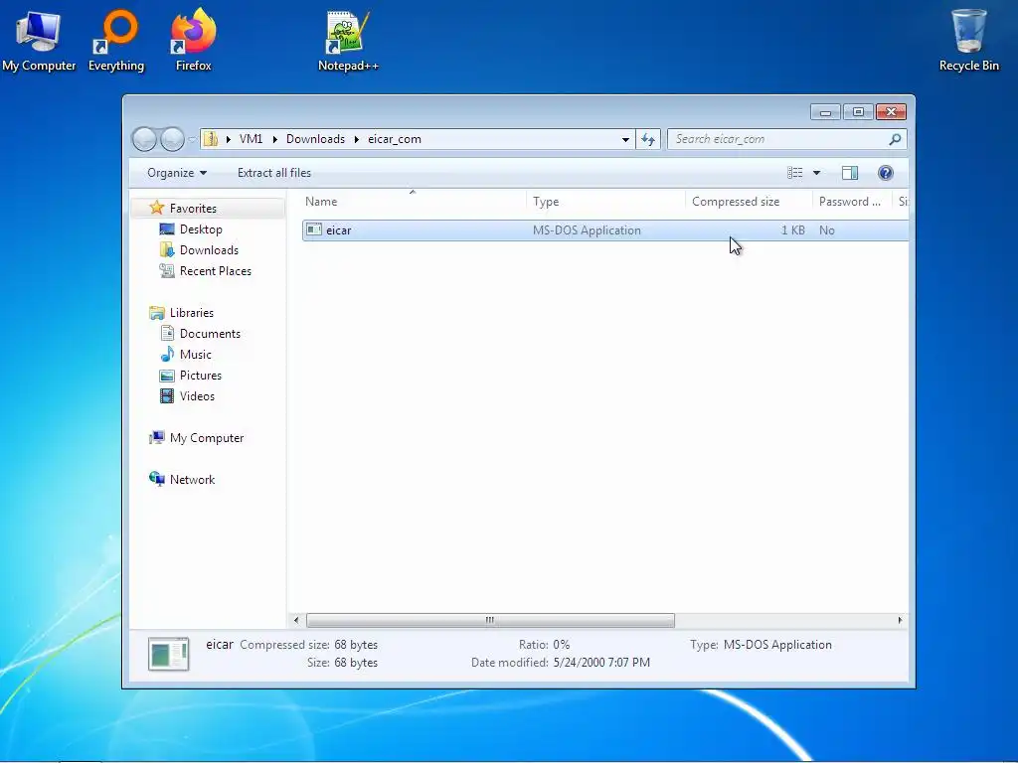Viewport: 1018px width, 763px height.
Task: Click the Downloads folder sidebar icon
Action: coord(167,249)
